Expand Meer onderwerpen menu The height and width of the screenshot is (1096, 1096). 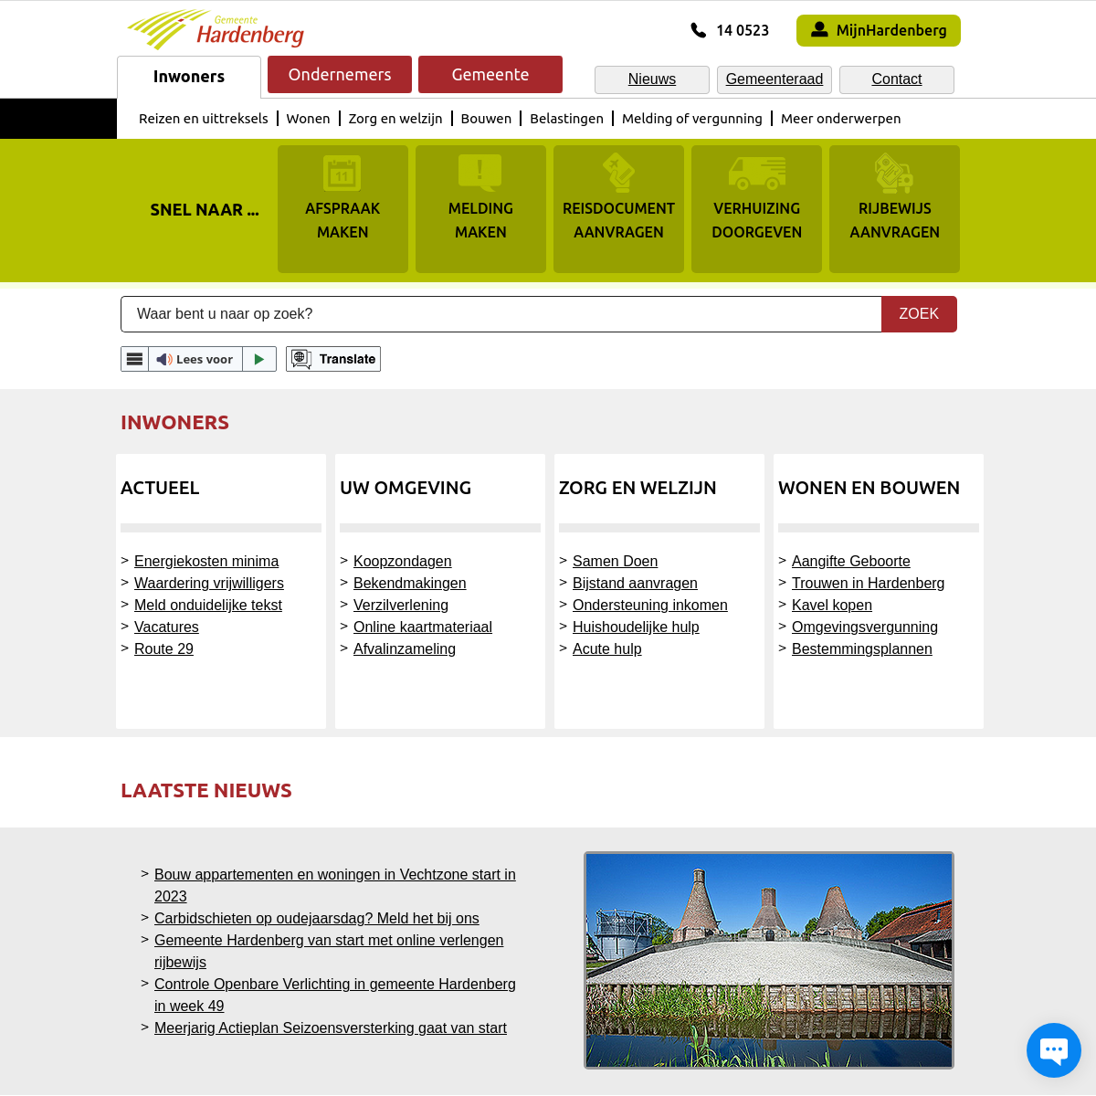click(x=840, y=119)
